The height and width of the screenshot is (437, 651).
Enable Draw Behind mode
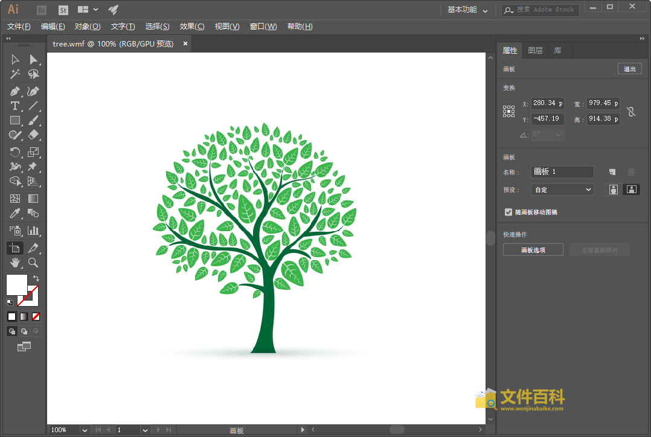coord(24,331)
